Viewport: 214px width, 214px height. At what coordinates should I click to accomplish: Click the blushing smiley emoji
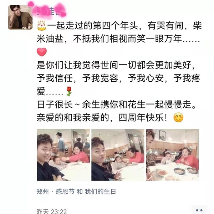[178, 117]
